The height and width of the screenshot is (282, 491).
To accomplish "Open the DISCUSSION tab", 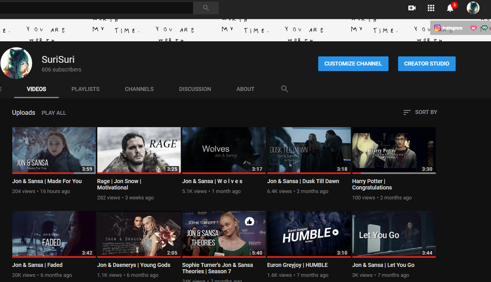I will click(195, 89).
